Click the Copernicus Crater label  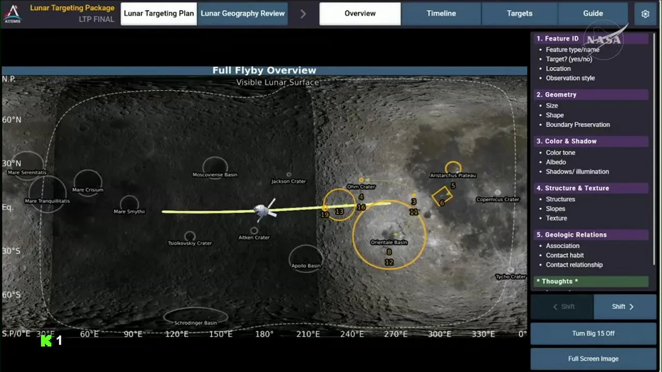tap(498, 199)
